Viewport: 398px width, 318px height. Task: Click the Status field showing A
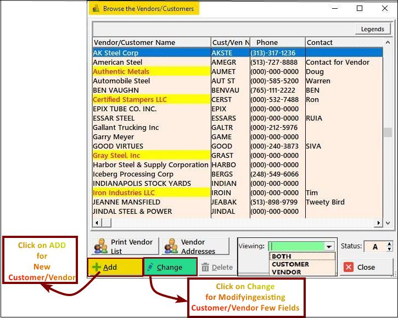(375, 247)
